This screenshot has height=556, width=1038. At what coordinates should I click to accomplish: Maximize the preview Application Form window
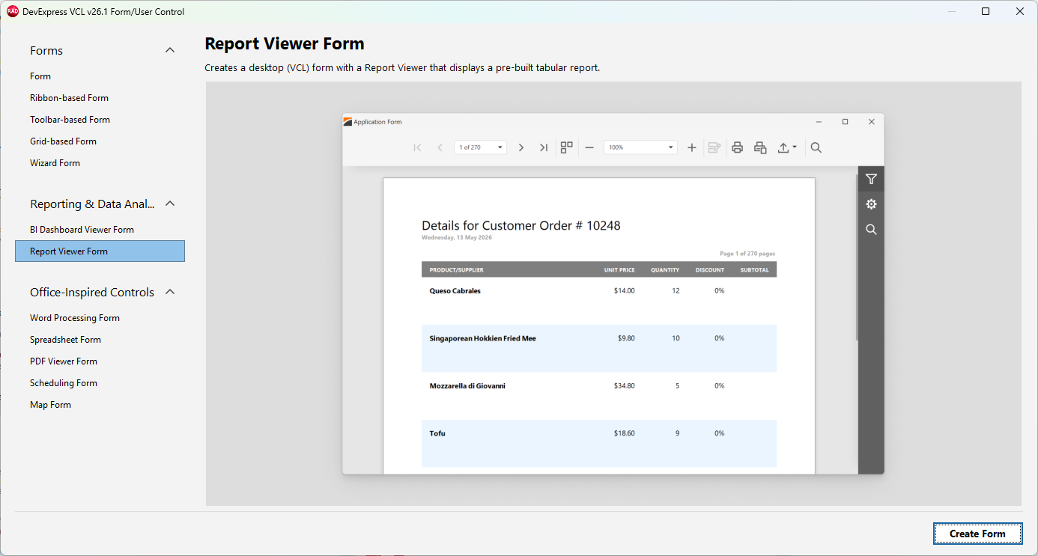point(845,122)
